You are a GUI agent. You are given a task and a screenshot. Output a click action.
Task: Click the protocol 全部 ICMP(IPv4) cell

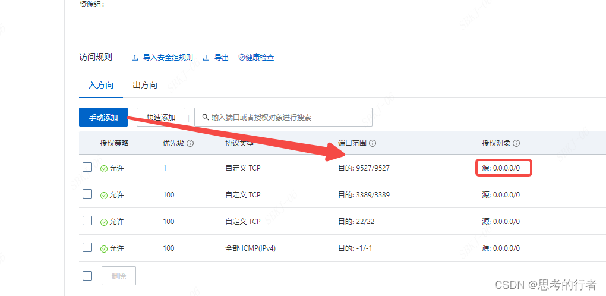[x=251, y=248]
